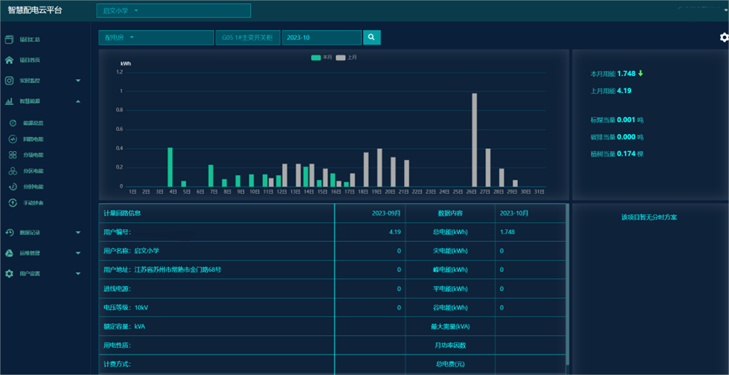Image resolution: width=729 pixels, height=375 pixels.
Task: Click 用户名称：启文小学 row
Action: pyautogui.click(x=216, y=251)
